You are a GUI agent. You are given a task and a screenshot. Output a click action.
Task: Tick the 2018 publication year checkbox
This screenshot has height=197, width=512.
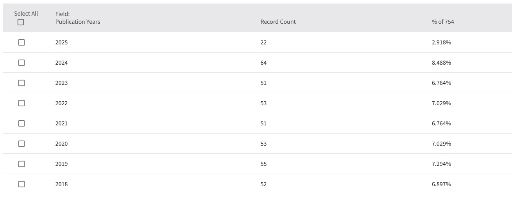coord(21,184)
